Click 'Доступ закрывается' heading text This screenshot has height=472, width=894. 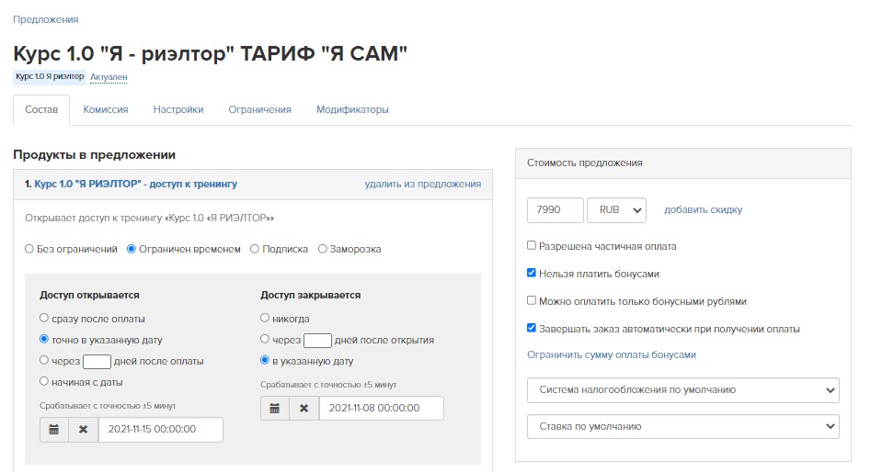311,295
